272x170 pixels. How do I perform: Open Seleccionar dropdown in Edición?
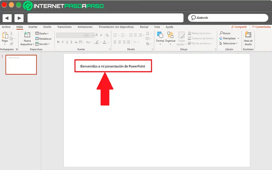point(228,44)
